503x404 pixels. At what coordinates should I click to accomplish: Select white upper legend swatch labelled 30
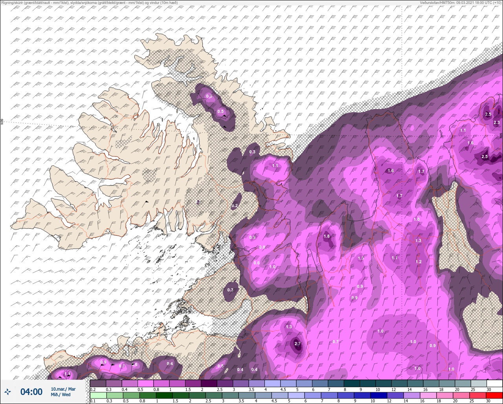[x=494, y=383]
